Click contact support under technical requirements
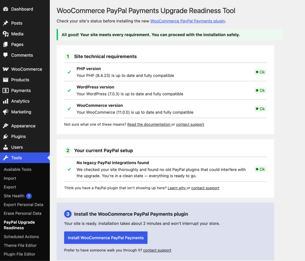Screen dimensions: 305x261 click(x=190, y=124)
